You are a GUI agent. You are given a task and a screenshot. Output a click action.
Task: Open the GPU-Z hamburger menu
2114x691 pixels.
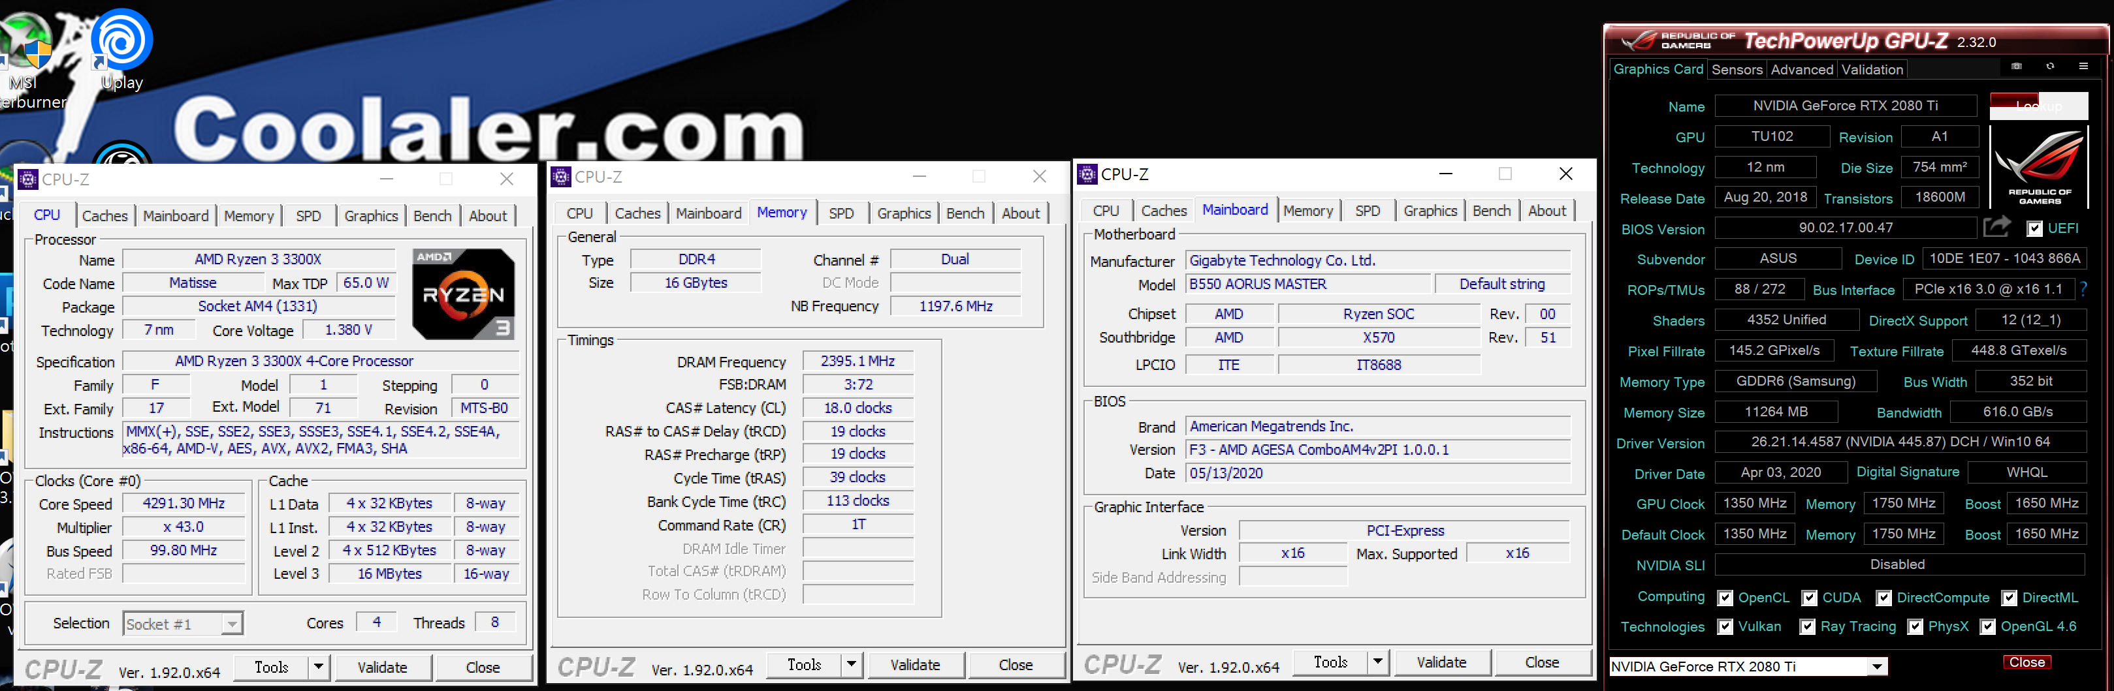(2083, 67)
